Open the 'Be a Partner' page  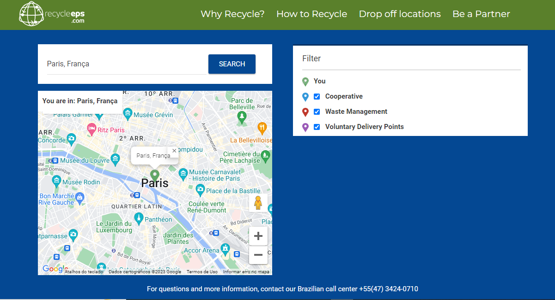(481, 14)
